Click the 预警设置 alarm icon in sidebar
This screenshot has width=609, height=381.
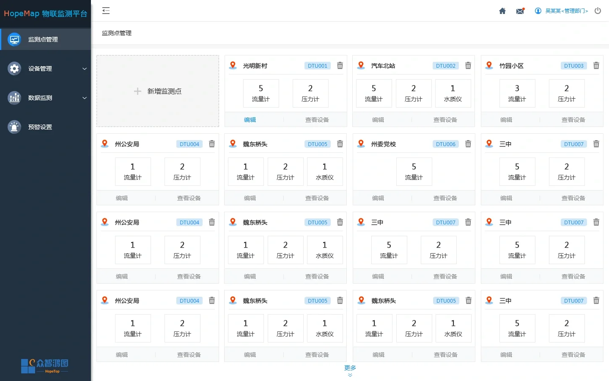coord(14,127)
